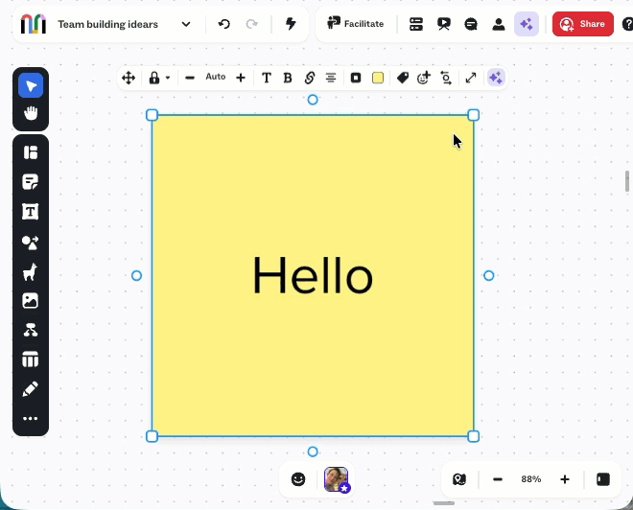Click the Hello text on sticky
633x510 pixels.
click(x=313, y=276)
